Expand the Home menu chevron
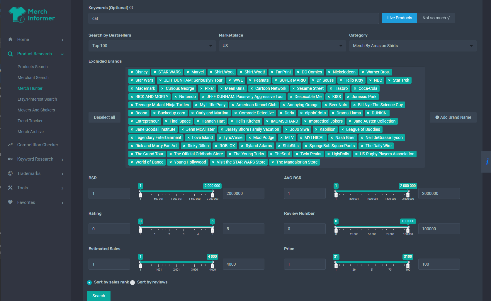491x301 pixels. pyautogui.click(x=62, y=40)
